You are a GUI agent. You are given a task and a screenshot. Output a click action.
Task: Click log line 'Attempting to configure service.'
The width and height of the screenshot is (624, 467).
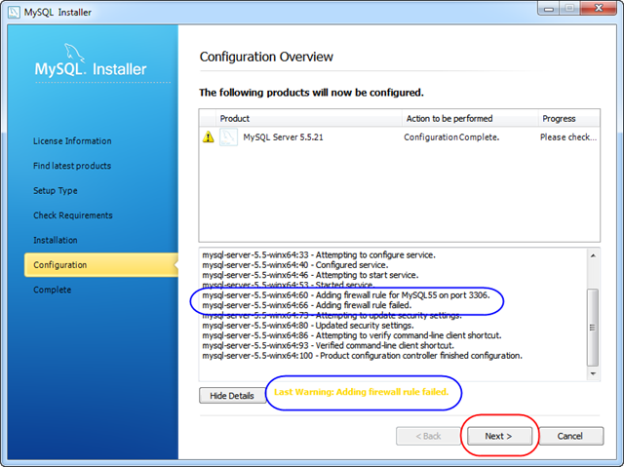coord(319,255)
